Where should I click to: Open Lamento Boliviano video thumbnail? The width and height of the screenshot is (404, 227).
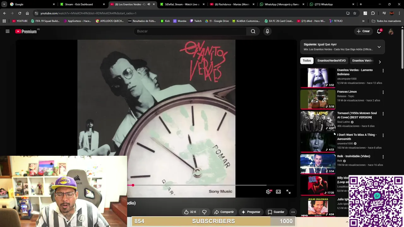tap(318, 78)
